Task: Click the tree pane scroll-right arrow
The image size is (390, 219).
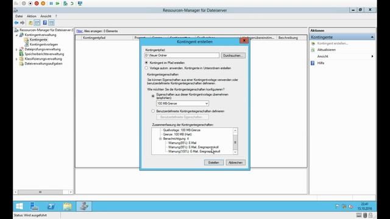Action: click(71, 192)
